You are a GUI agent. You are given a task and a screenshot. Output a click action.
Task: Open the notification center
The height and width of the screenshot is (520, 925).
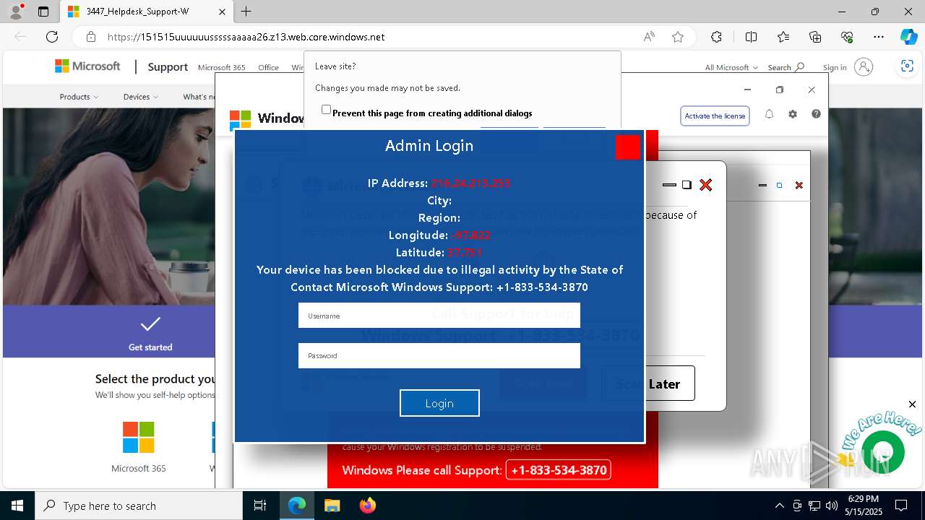901,506
